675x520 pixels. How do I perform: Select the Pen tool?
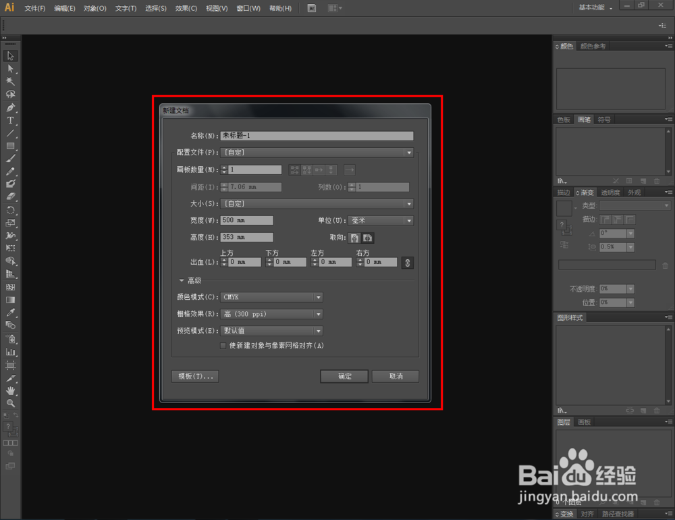click(10, 107)
